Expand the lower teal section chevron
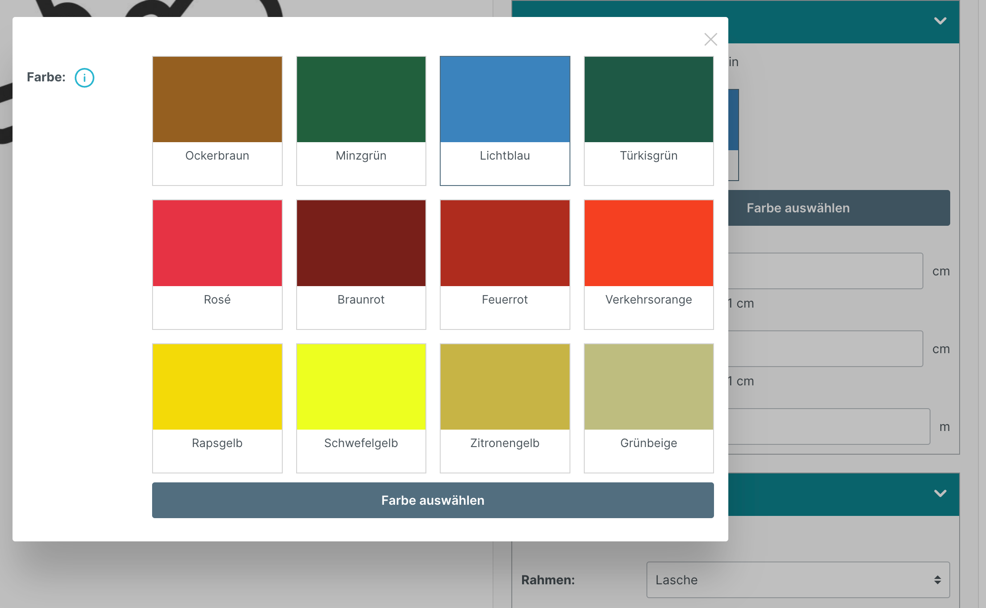This screenshot has height=608, width=986. coord(940,494)
